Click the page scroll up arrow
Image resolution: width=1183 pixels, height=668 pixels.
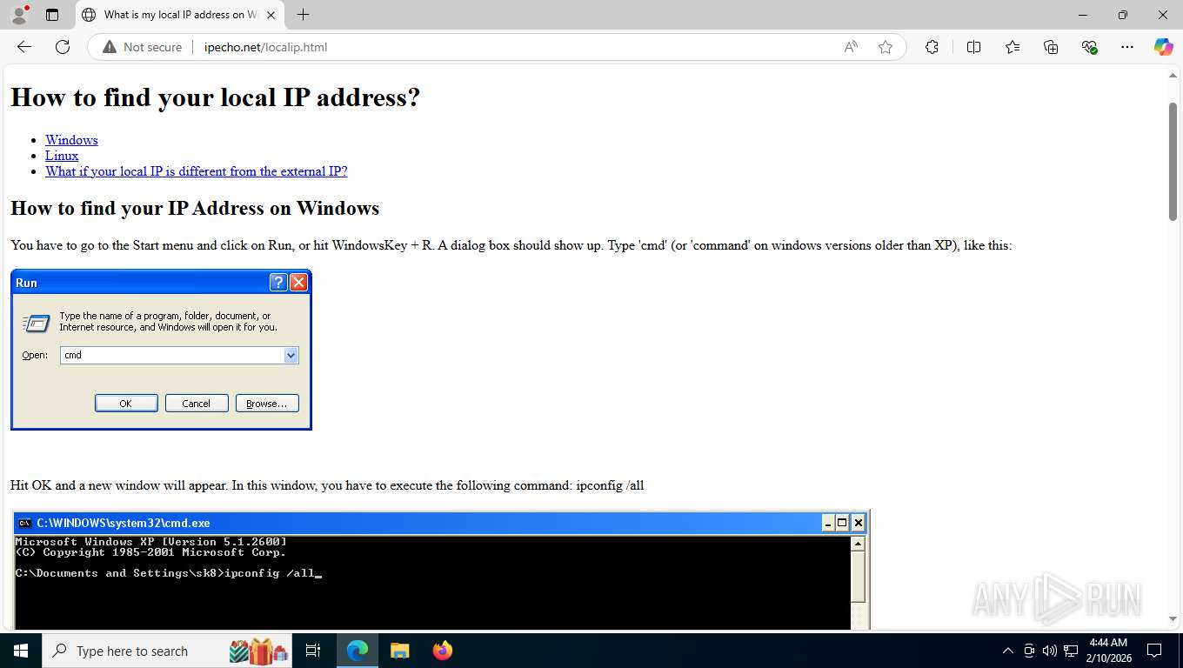pos(1173,76)
